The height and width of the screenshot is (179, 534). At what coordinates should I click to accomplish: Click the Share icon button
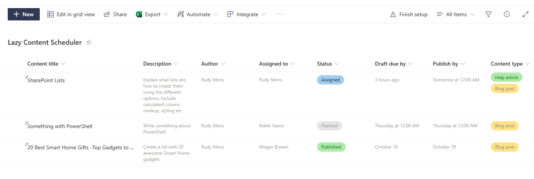(115, 14)
